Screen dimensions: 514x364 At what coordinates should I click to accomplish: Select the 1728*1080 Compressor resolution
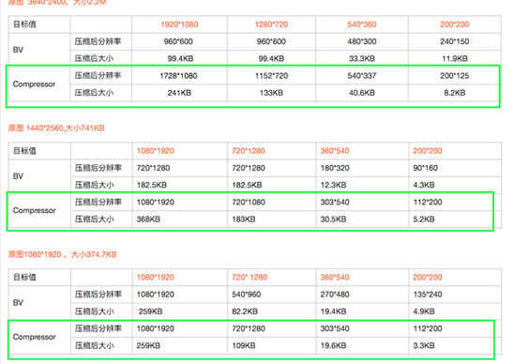[178, 76]
